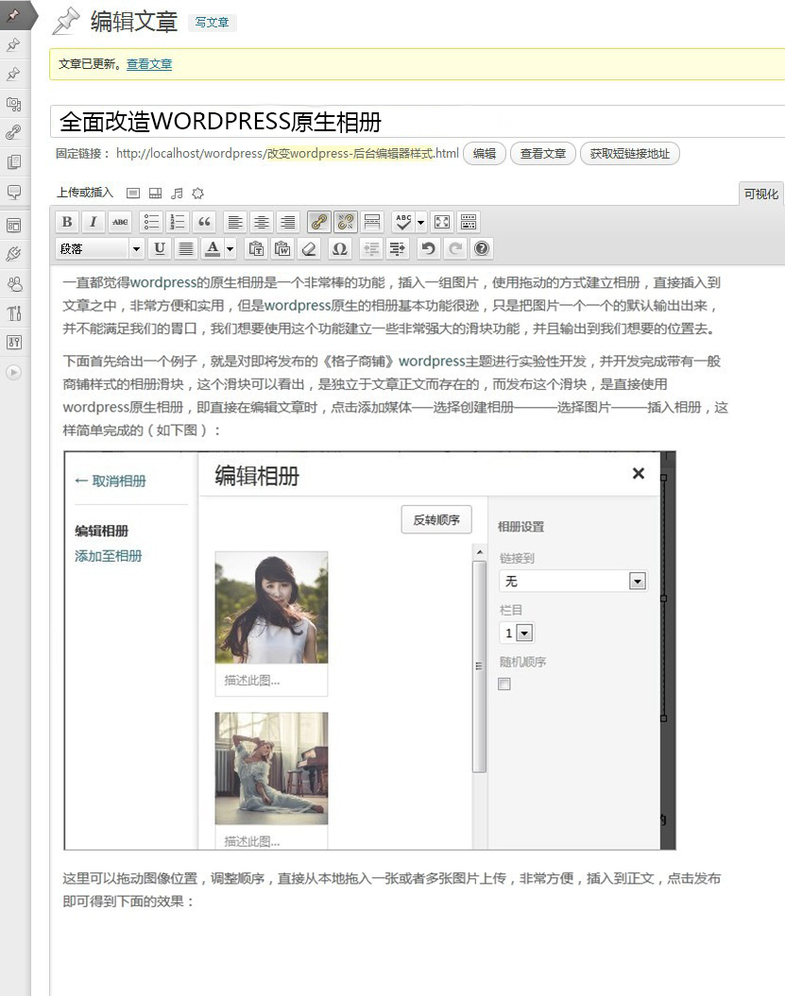
Task: Toggle distraction-free fullscreen writing mode
Action: [440, 222]
